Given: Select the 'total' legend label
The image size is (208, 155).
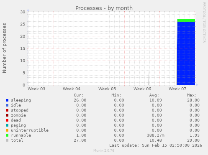Looking at the screenshot, I should click(17, 140).
